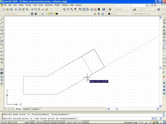The height and width of the screenshot is (124, 166).
Task: Open the Format menu
Action: pos(28,5)
